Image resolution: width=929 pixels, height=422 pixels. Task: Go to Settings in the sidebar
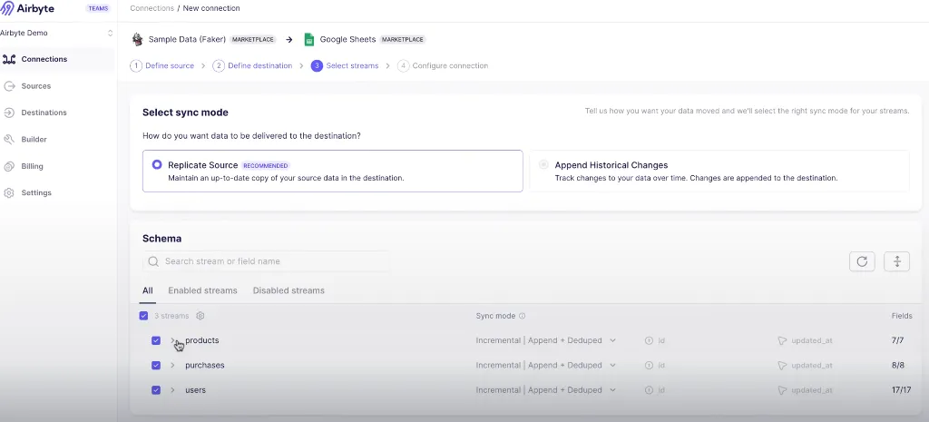(x=36, y=193)
